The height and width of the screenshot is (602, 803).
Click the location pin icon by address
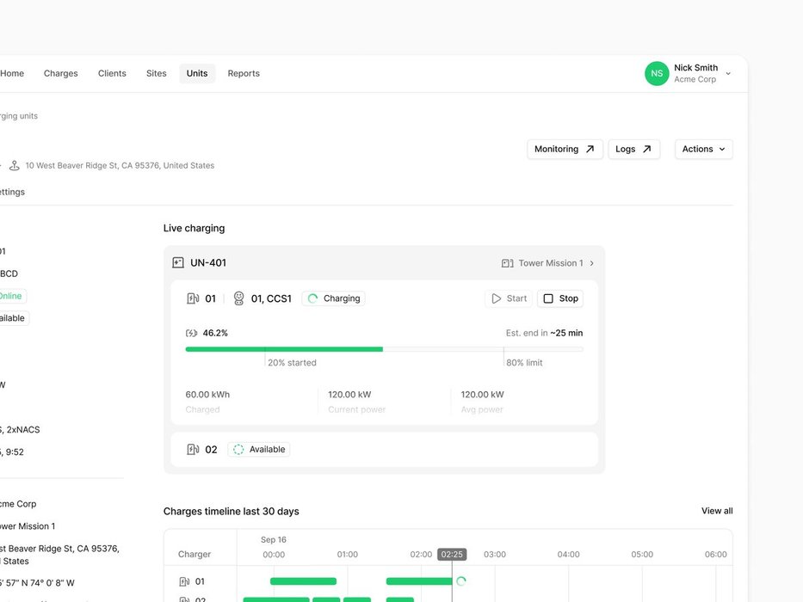[15, 165]
